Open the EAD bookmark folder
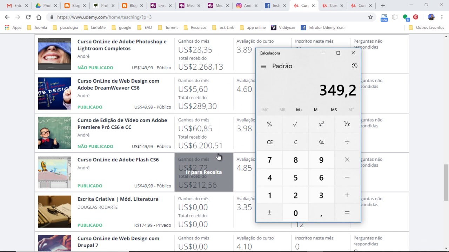This screenshot has width=449, height=252. coord(145,28)
